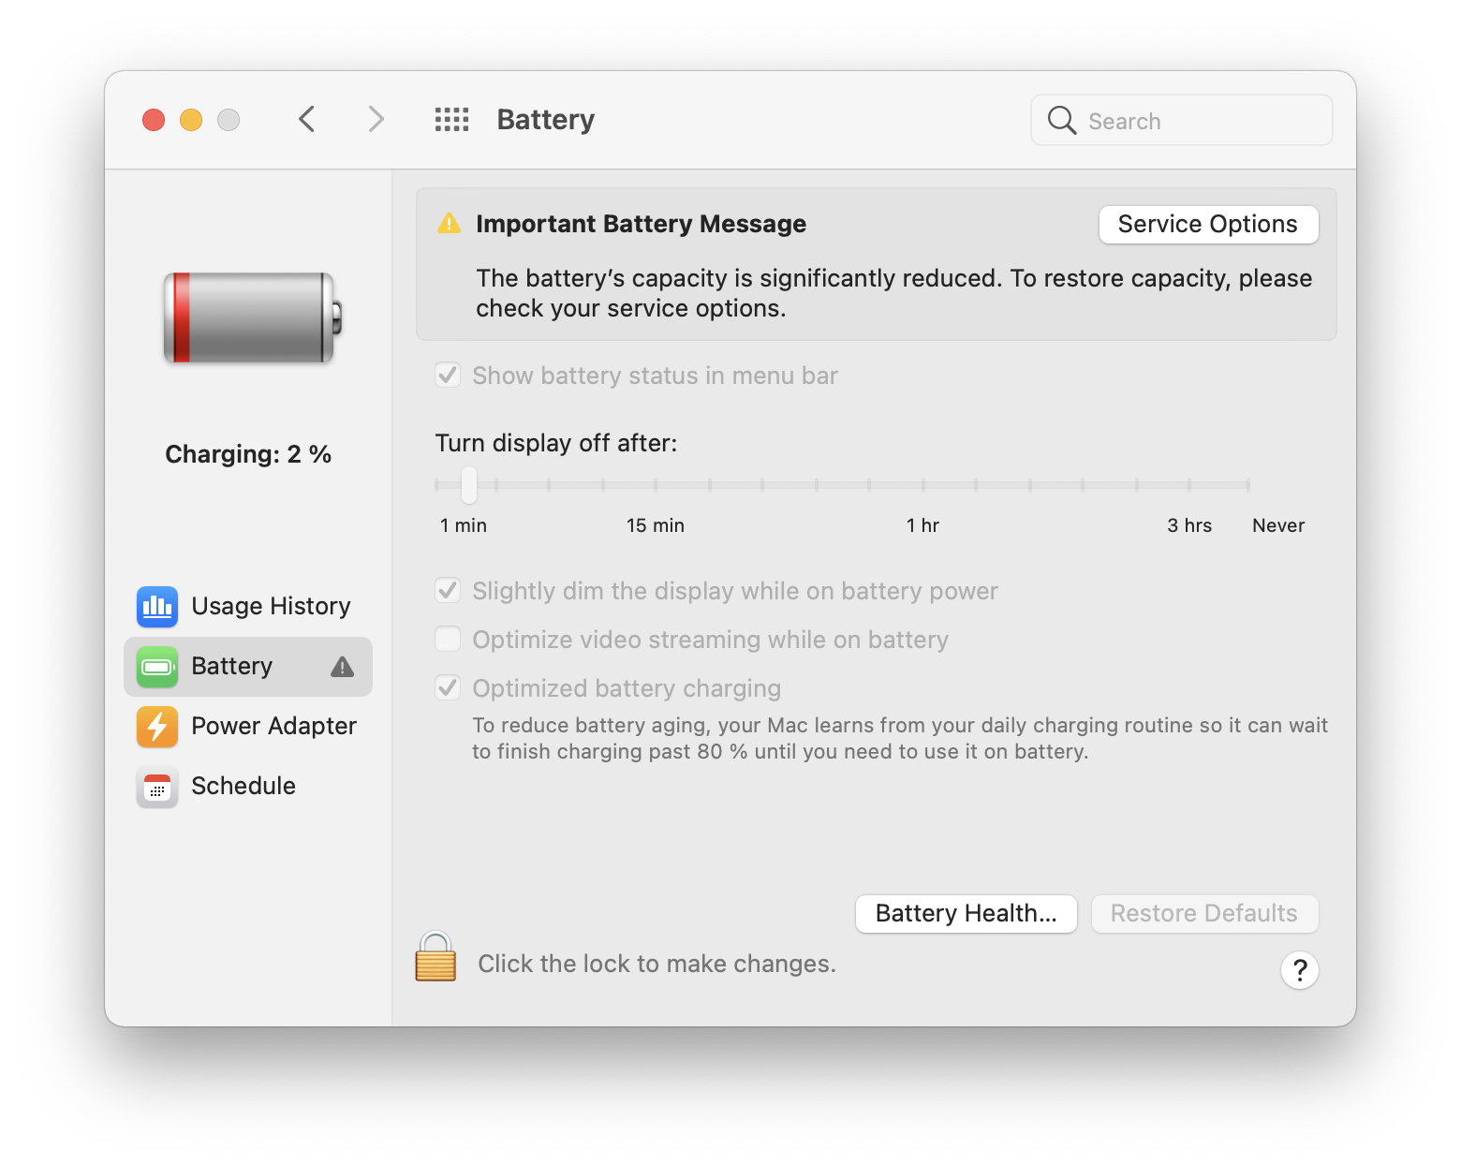The width and height of the screenshot is (1461, 1165).
Task: Click the padlock to unlock changes
Action: tap(435, 956)
